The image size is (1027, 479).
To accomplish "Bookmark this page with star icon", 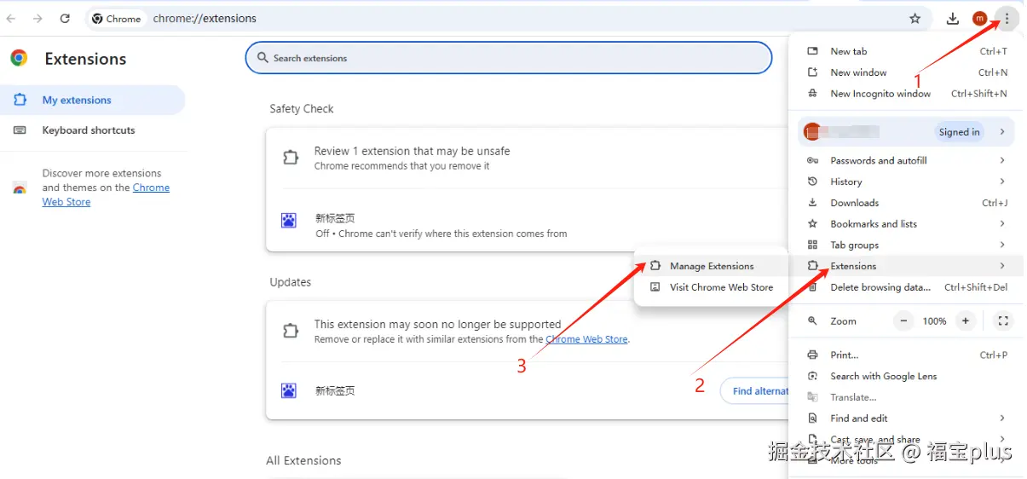I will [915, 18].
